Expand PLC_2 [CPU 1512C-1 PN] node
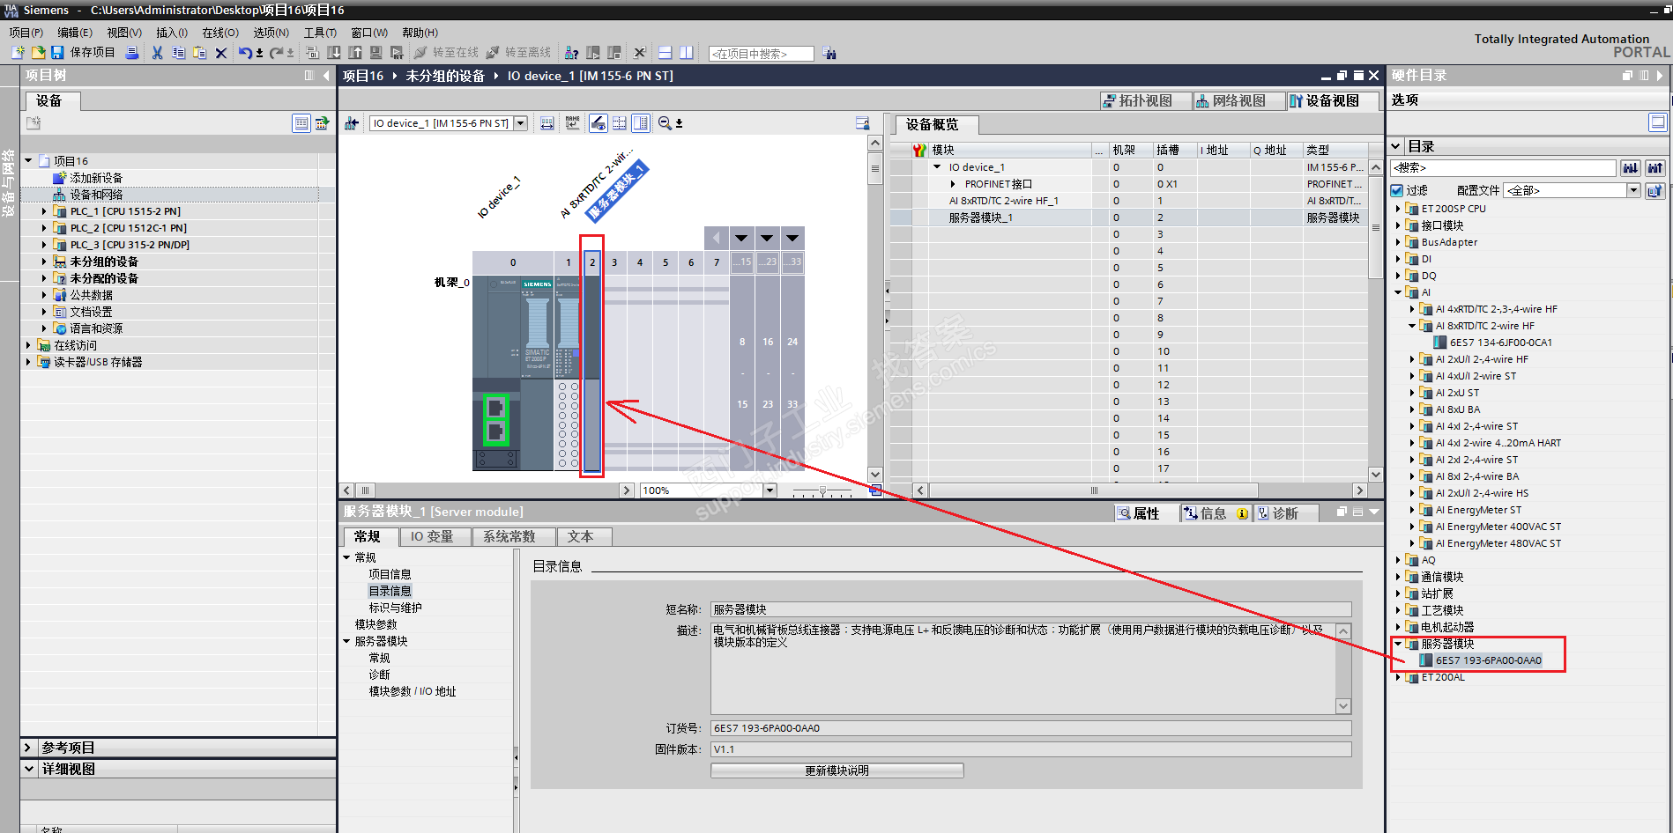The width and height of the screenshot is (1673, 833). click(44, 228)
